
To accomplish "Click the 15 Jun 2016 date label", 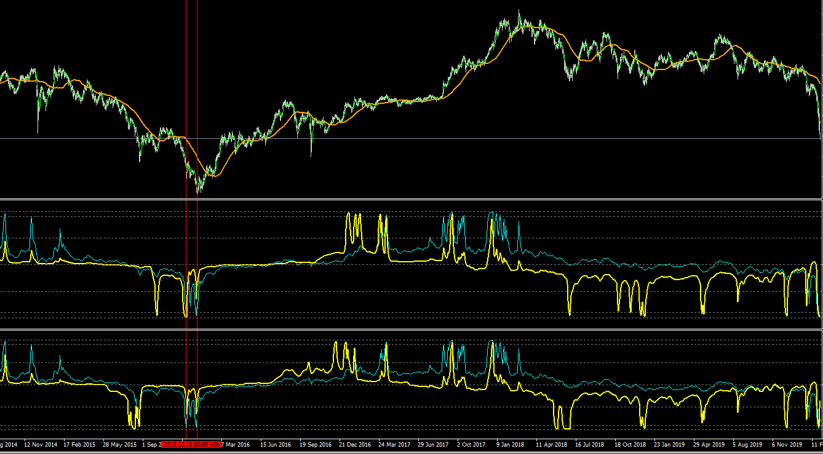I will pyautogui.click(x=276, y=444).
